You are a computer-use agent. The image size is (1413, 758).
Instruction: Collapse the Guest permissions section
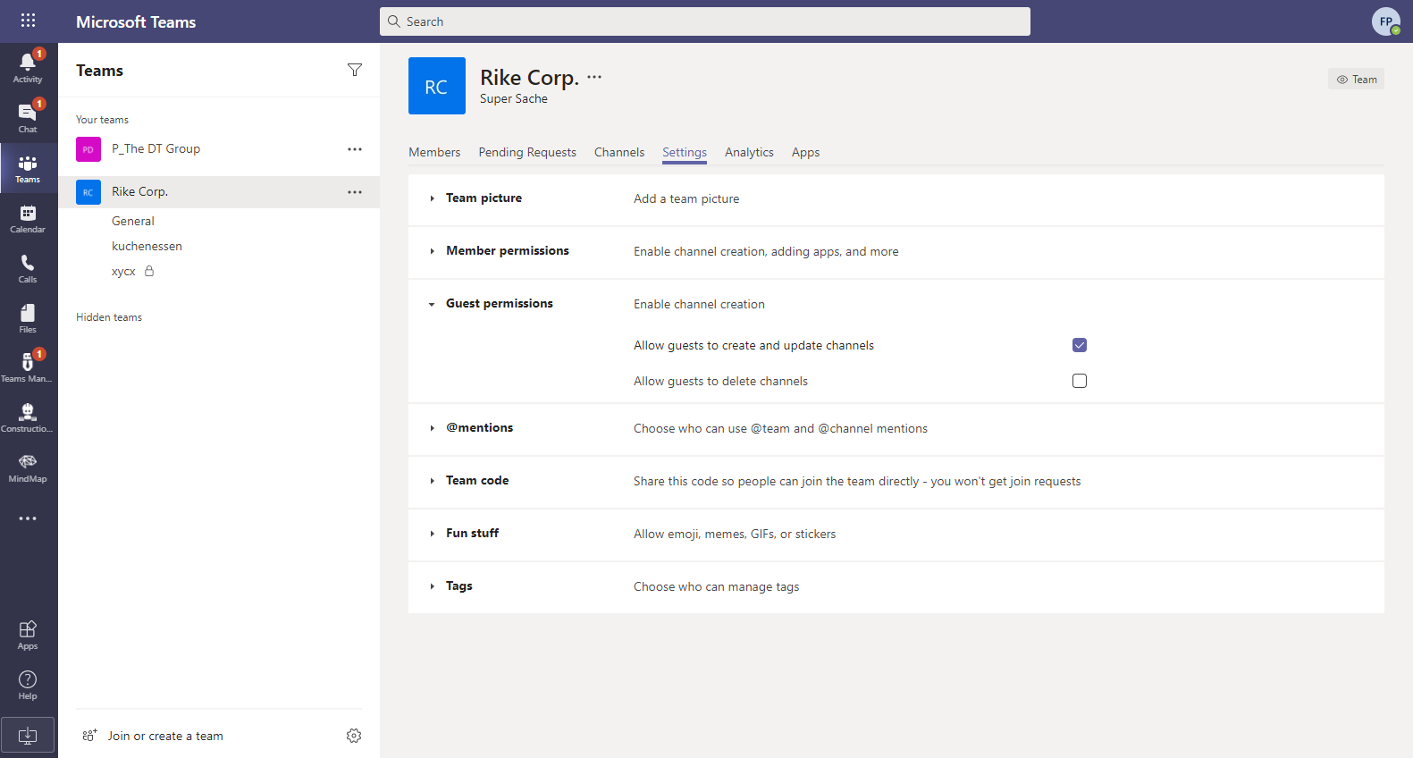[433, 304]
